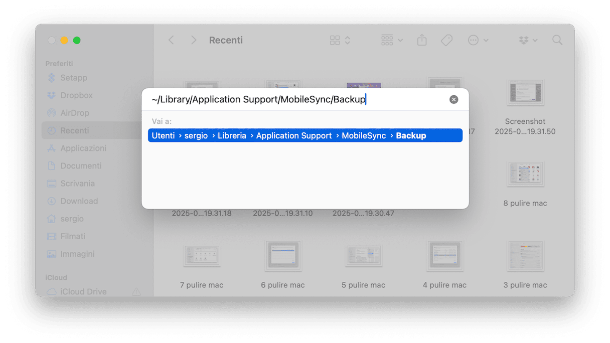Open the ellipsis action menu dropdown
This screenshot has width=610, height=343.
pos(478,40)
